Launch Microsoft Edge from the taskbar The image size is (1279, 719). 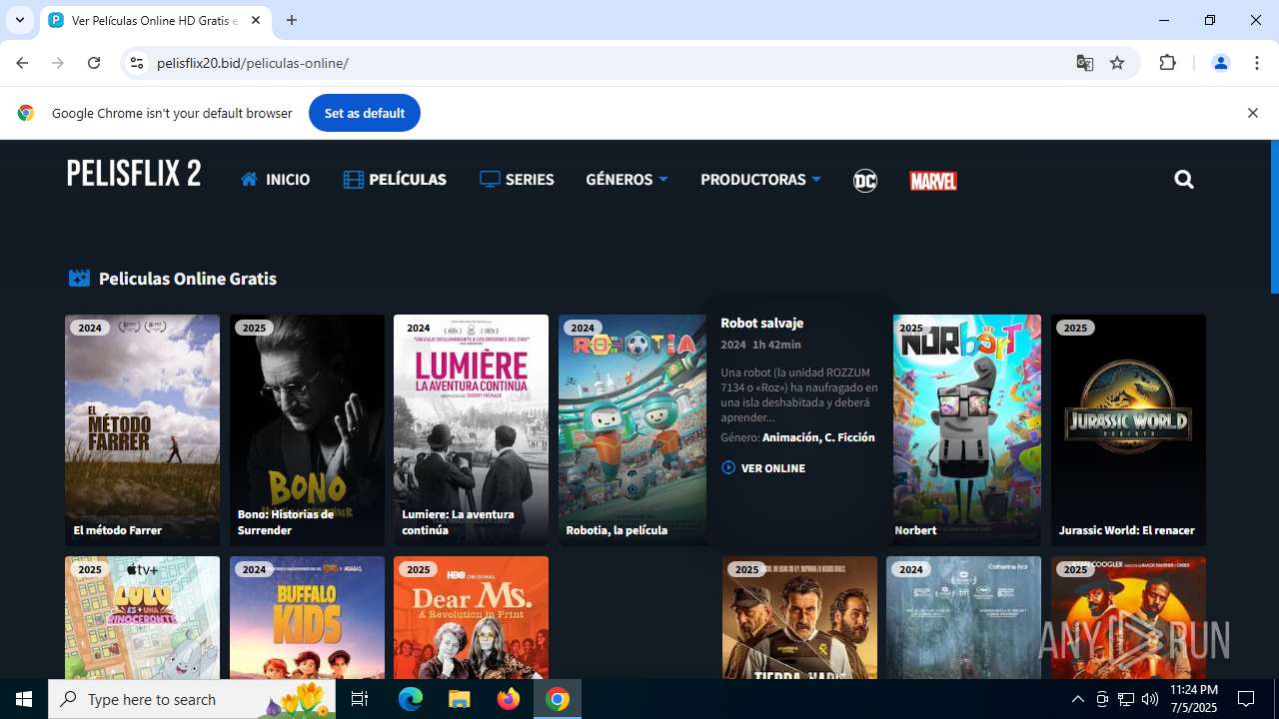click(x=411, y=699)
